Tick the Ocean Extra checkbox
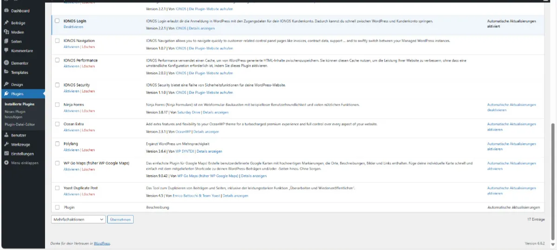557x250 pixels. [x=57, y=124]
